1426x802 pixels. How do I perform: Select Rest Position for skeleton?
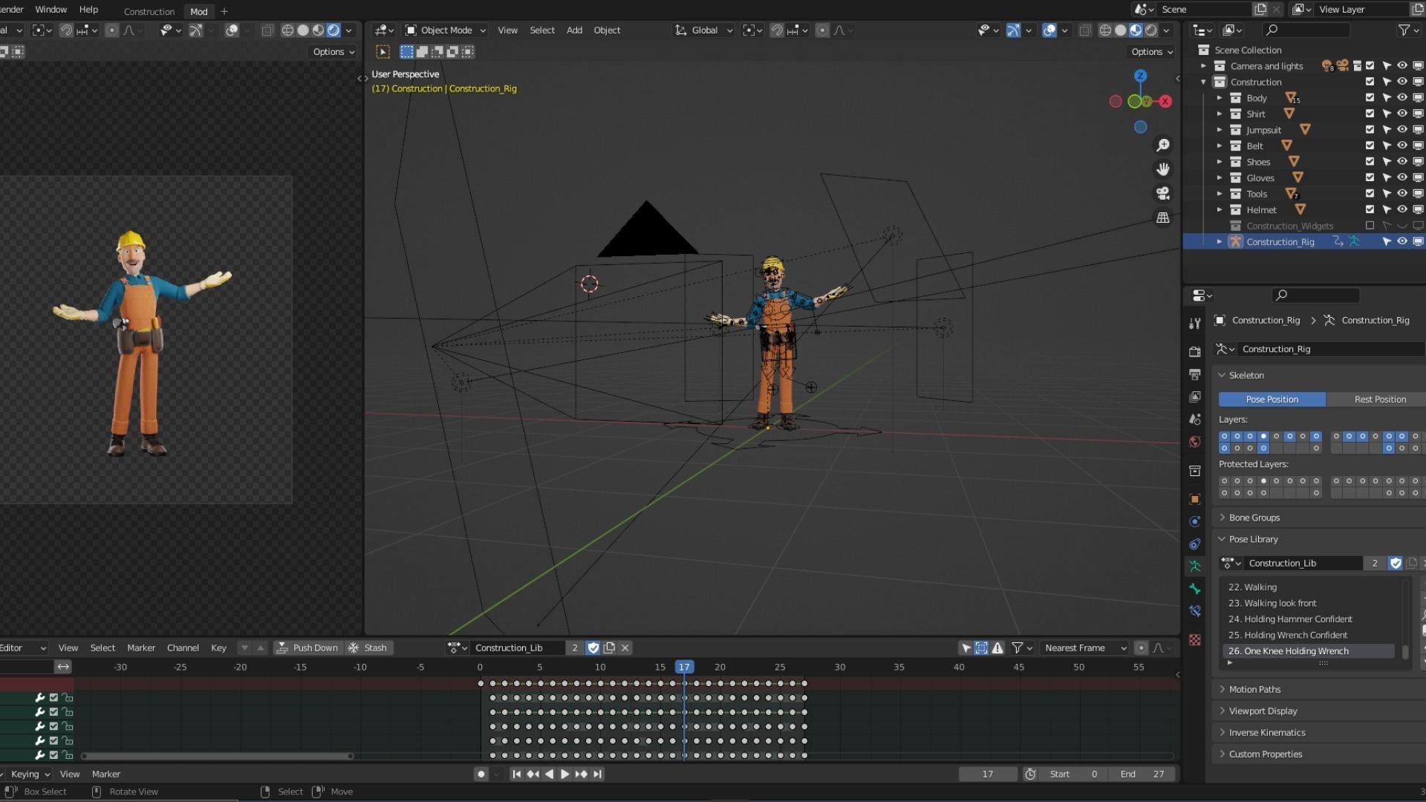pos(1379,400)
